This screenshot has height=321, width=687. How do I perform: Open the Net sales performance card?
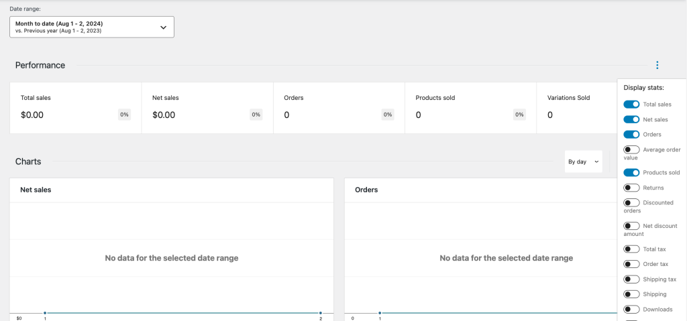[207, 107]
